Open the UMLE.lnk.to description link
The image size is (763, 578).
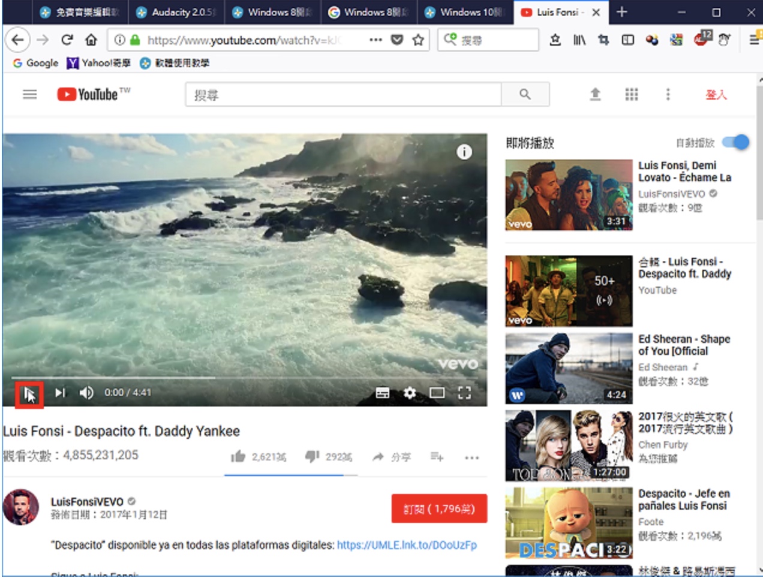(407, 545)
